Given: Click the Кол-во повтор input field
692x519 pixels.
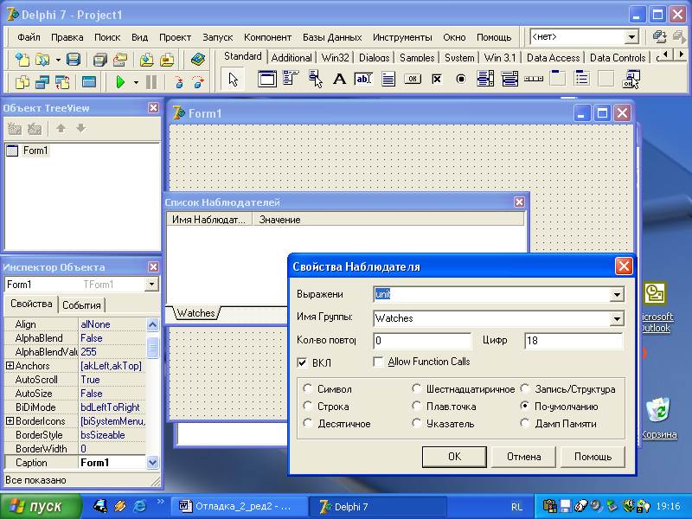Looking at the screenshot, I should tap(422, 340).
